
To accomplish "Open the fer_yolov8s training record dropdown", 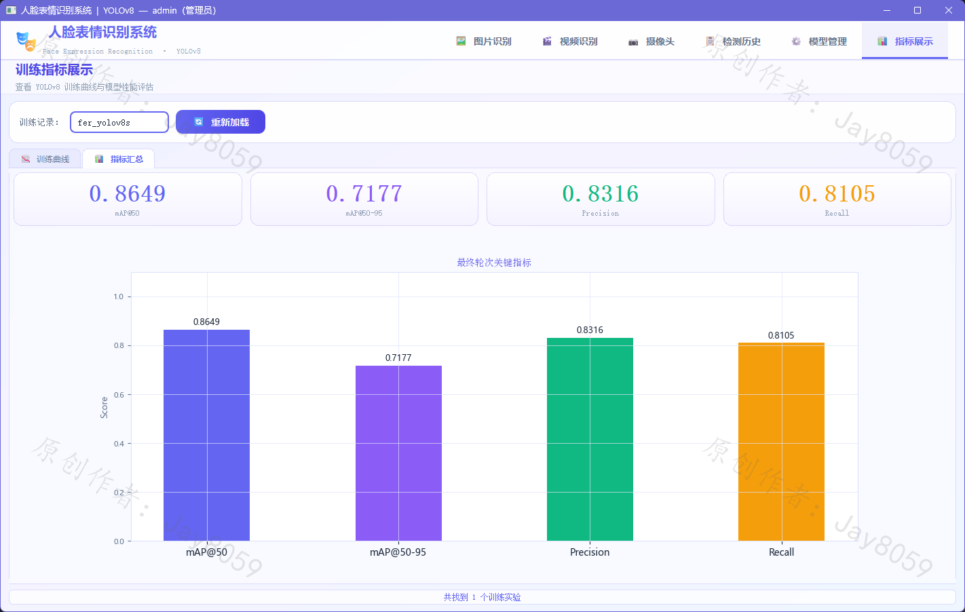I will tap(119, 122).
